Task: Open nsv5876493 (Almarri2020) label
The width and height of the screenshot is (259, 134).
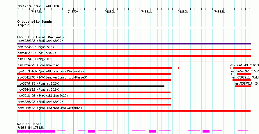Action: click(x=38, y=83)
